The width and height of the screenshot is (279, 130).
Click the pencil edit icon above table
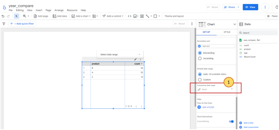pos(135,59)
